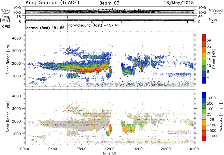The width and height of the screenshot is (224, 155).
Task: Click the 'Slant Range [km]' label of the velocity panel
Action: tap(8, 117)
